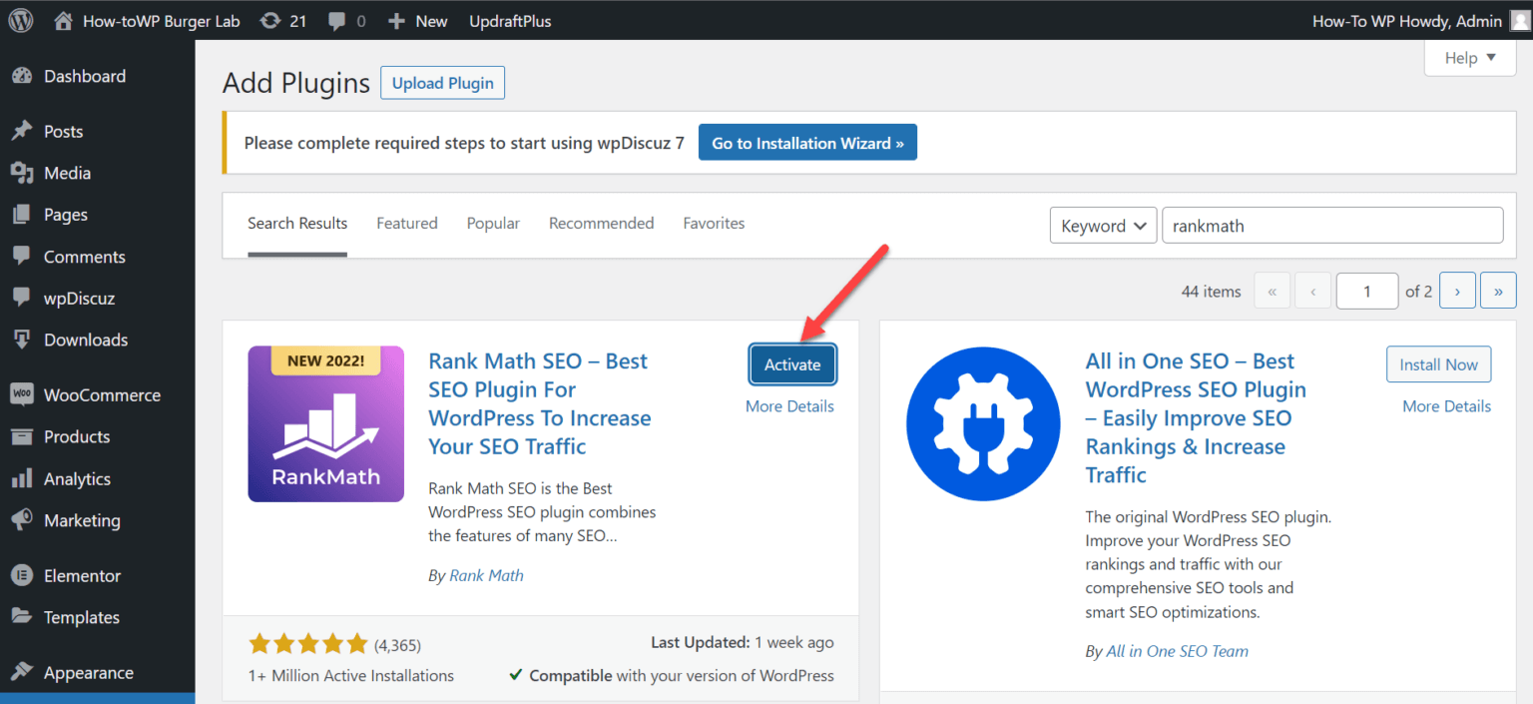1533x704 pixels.
Task: Go to the last results page
Action: pyautogui.click(x=1498, y=292)
